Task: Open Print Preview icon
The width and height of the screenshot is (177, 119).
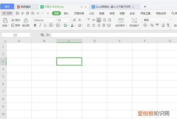Action: point(33,13)
